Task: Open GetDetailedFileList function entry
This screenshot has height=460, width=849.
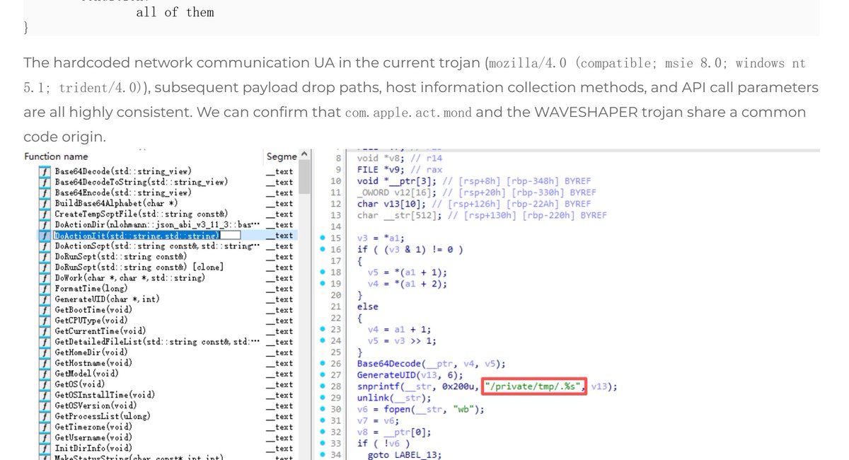Action: [157, 342]
